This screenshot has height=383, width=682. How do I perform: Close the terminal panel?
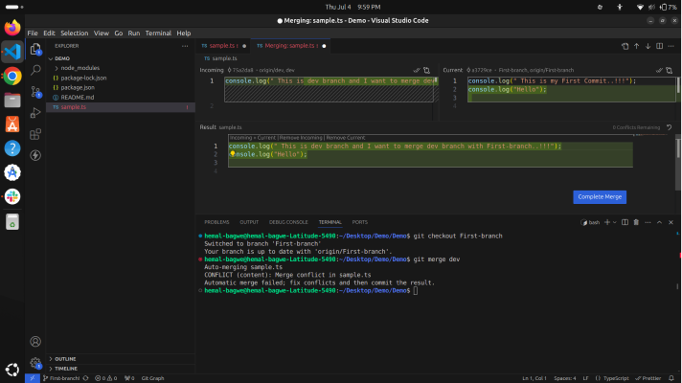671,222
